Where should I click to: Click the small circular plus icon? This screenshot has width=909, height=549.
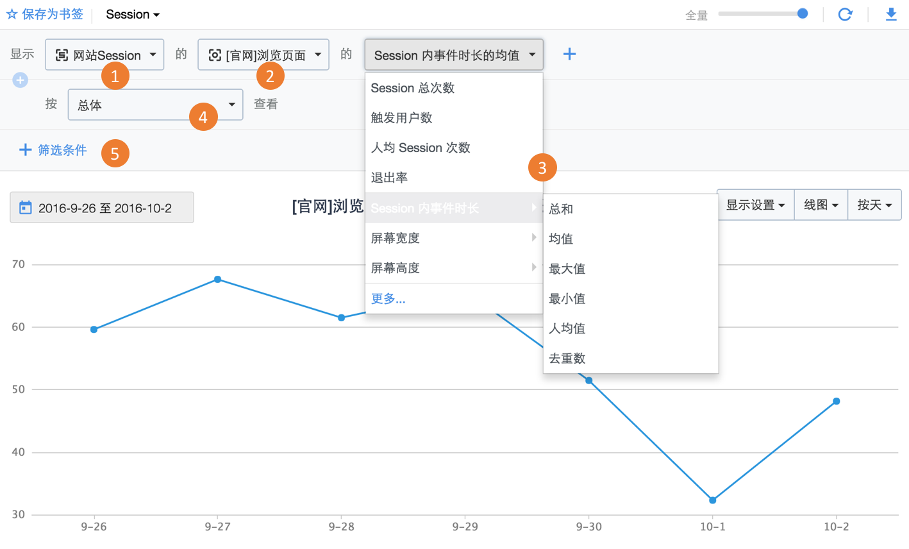click(x=20, y=80)
